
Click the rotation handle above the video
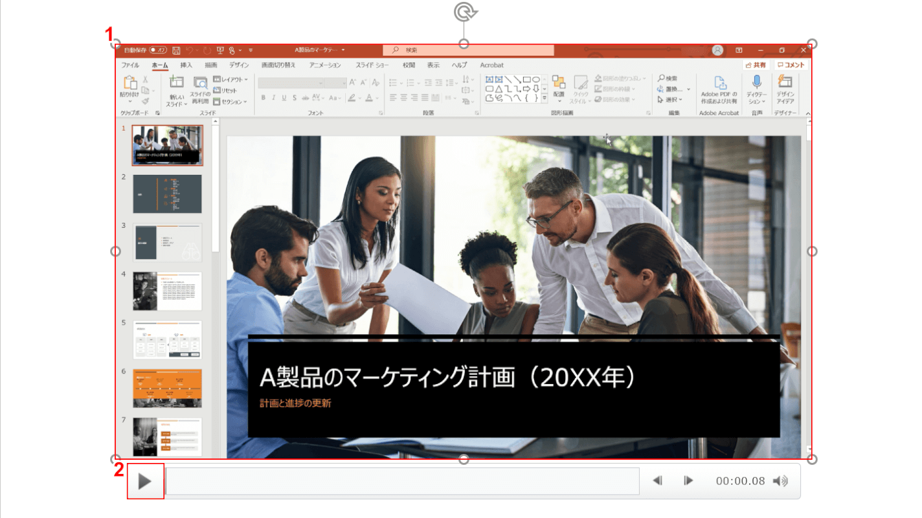point(464,11)
